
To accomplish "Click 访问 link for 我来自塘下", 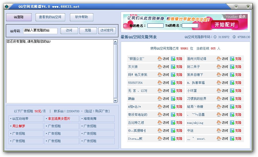I will pos(225,75).
